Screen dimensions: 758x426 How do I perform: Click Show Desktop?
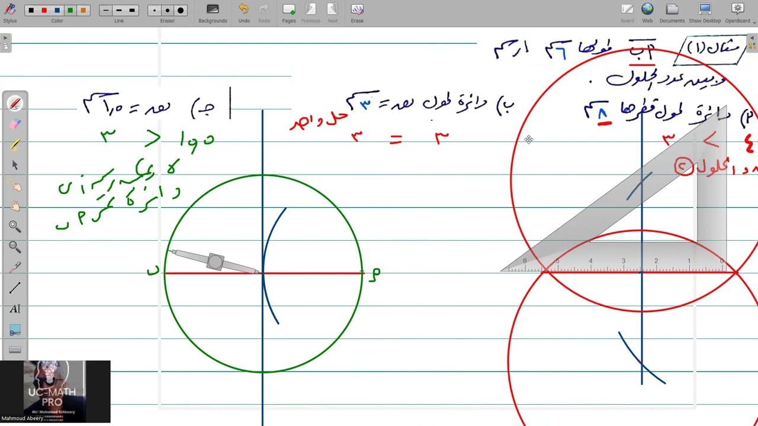pyautogui.click(x=705, y=13)
